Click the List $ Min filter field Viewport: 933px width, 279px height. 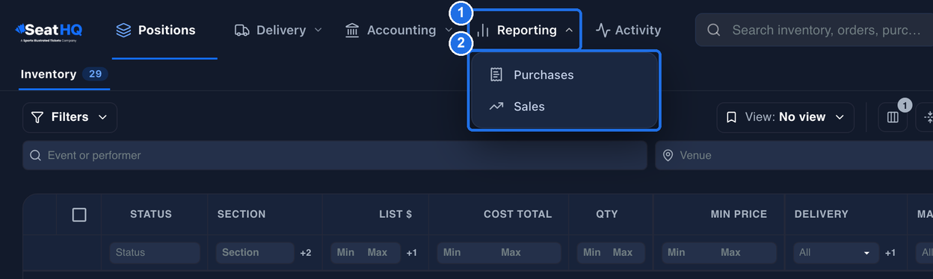(346, 253)
